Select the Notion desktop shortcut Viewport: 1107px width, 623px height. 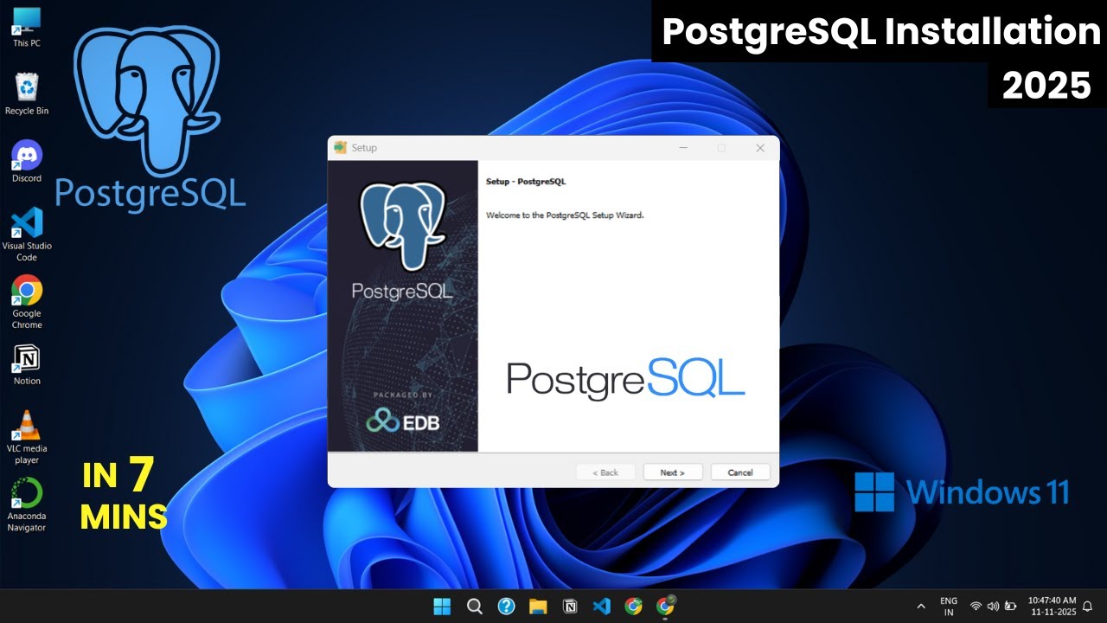click(27, 364)
